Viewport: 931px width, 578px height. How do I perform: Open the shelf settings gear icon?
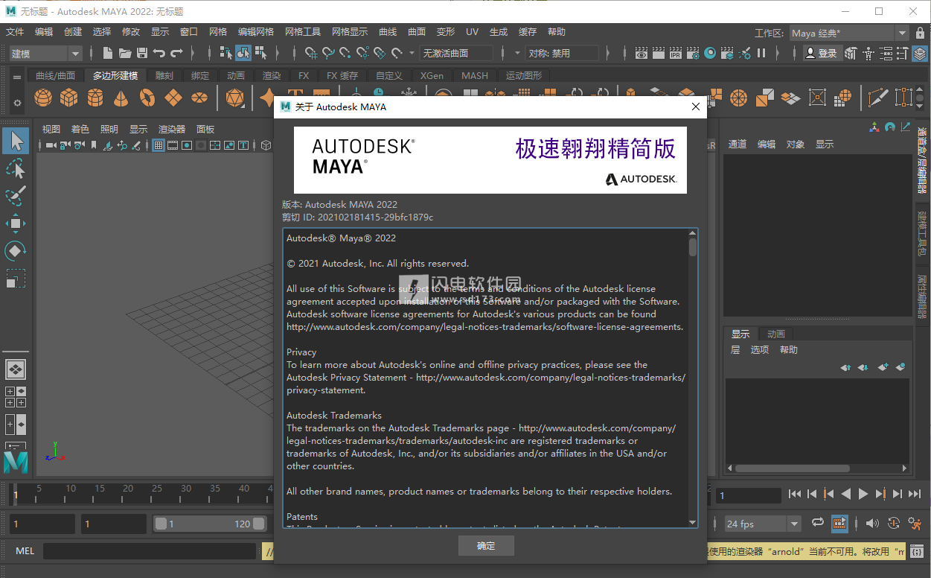click(x=17, y=103)
